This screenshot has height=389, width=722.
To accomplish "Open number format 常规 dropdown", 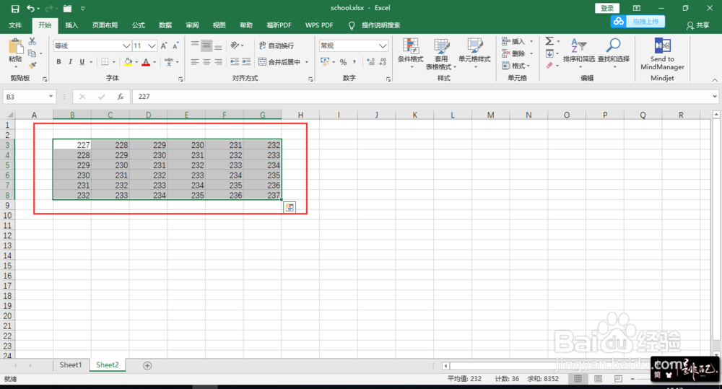I will pos(383,45).
